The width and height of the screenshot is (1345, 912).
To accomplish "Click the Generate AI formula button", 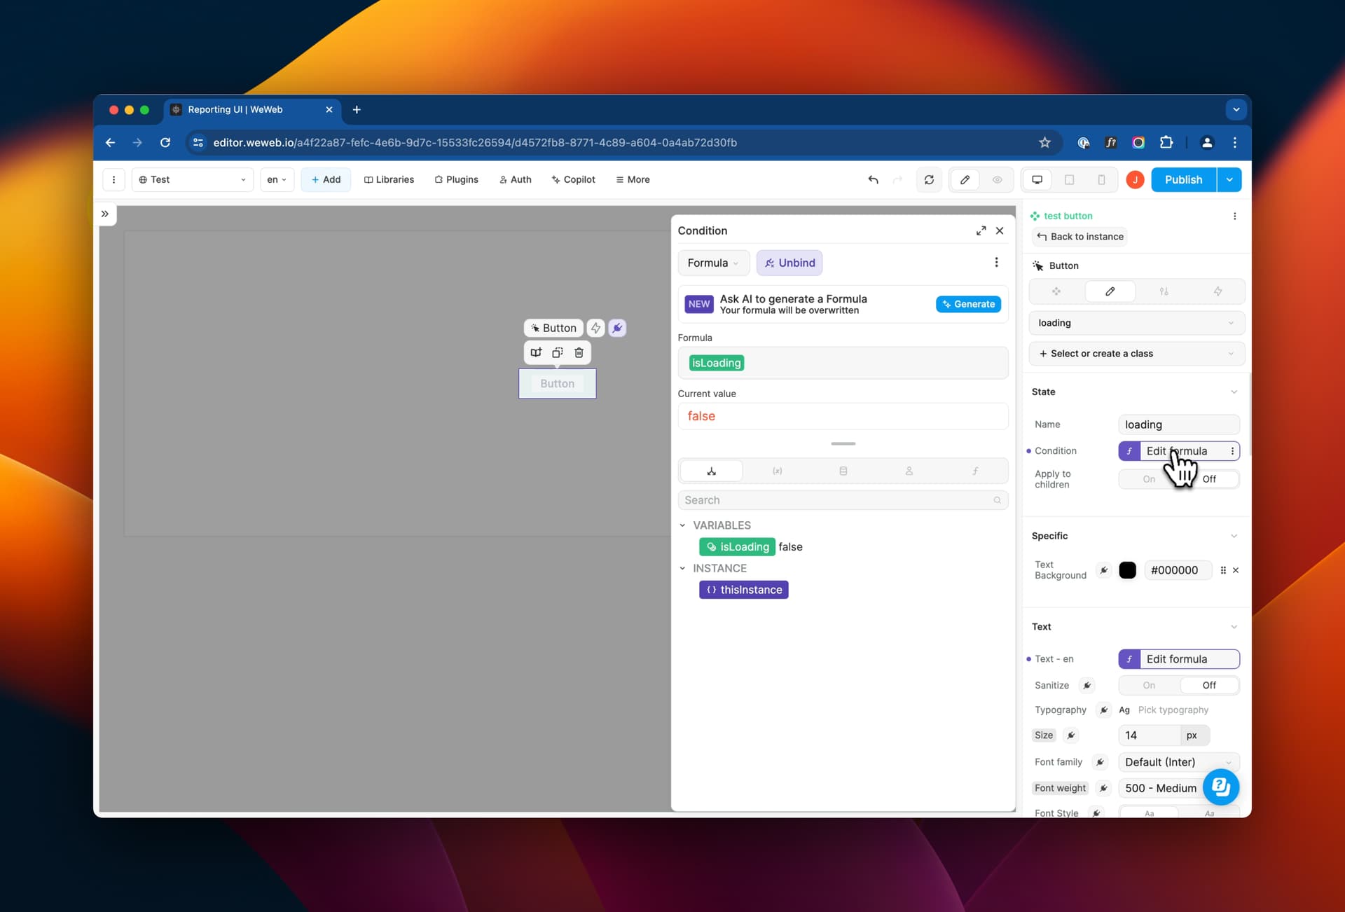I will [x=968, y=304].
